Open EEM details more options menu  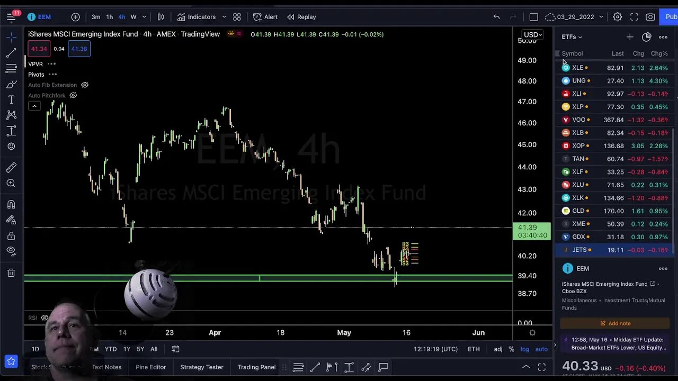point(663,269)
